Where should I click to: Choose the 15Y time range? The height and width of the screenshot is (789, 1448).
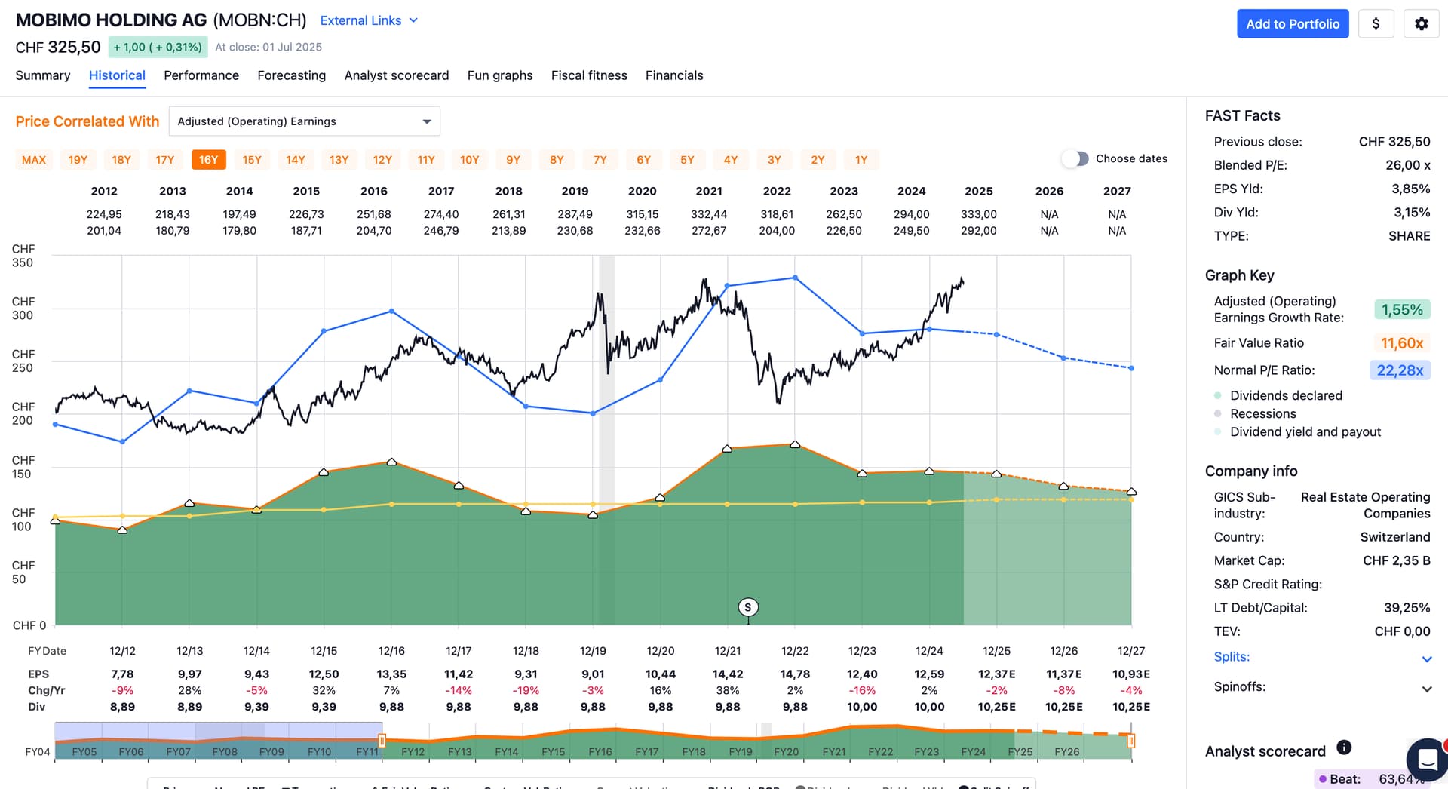click(252, 160)
